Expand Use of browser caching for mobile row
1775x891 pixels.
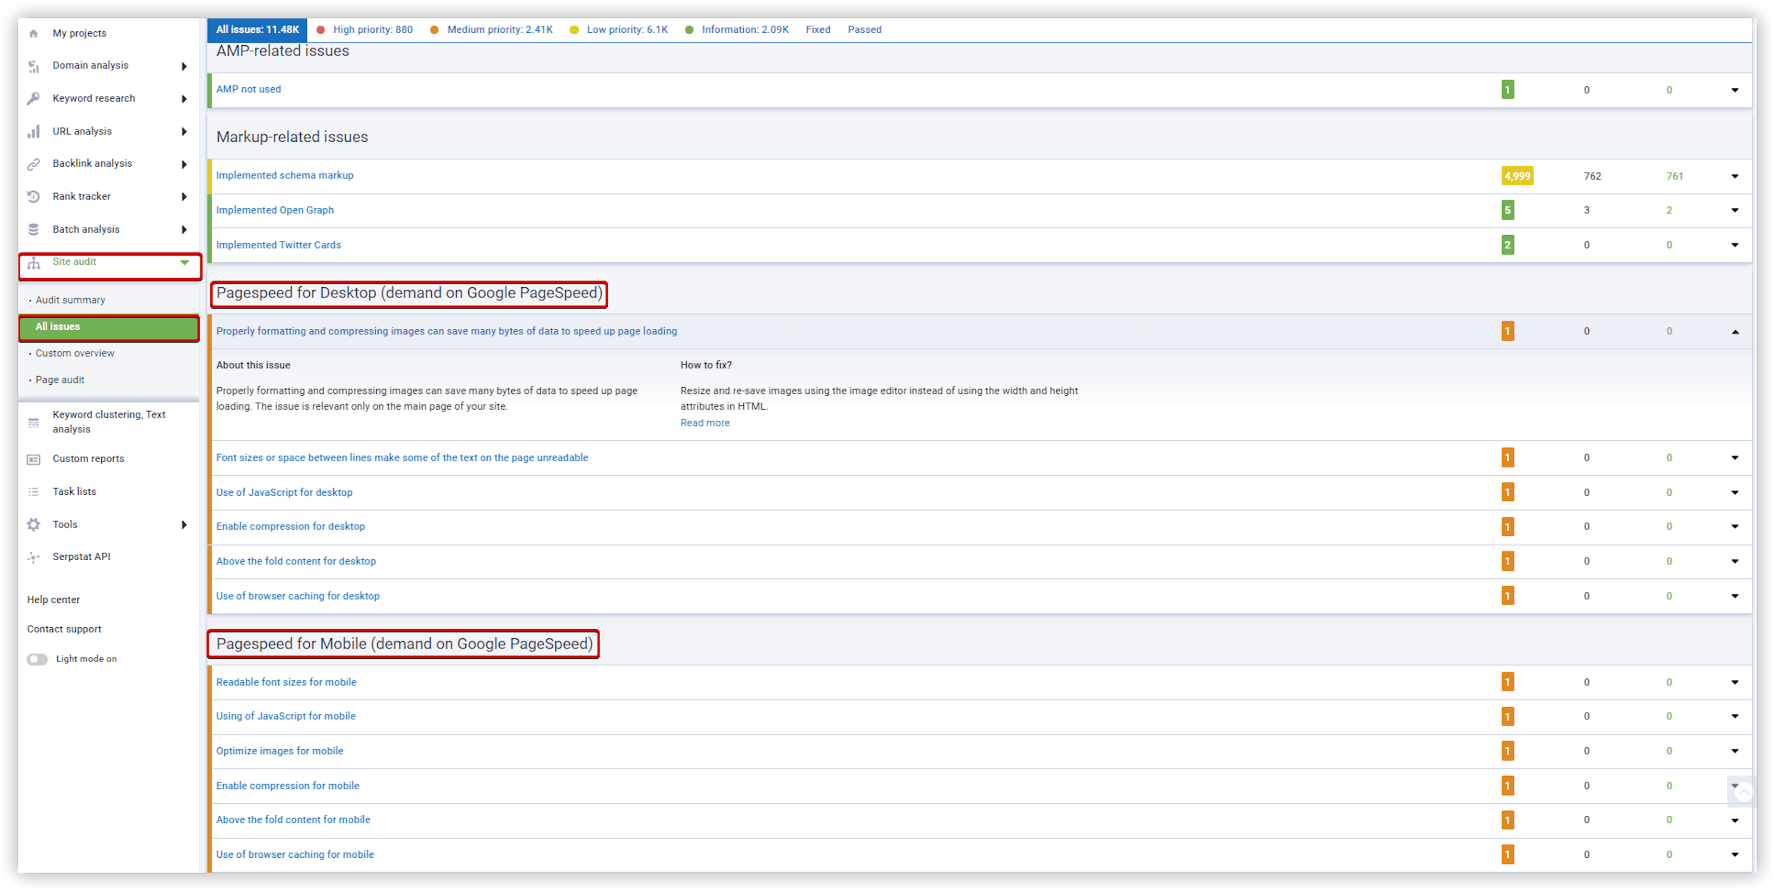point(1735,855)
